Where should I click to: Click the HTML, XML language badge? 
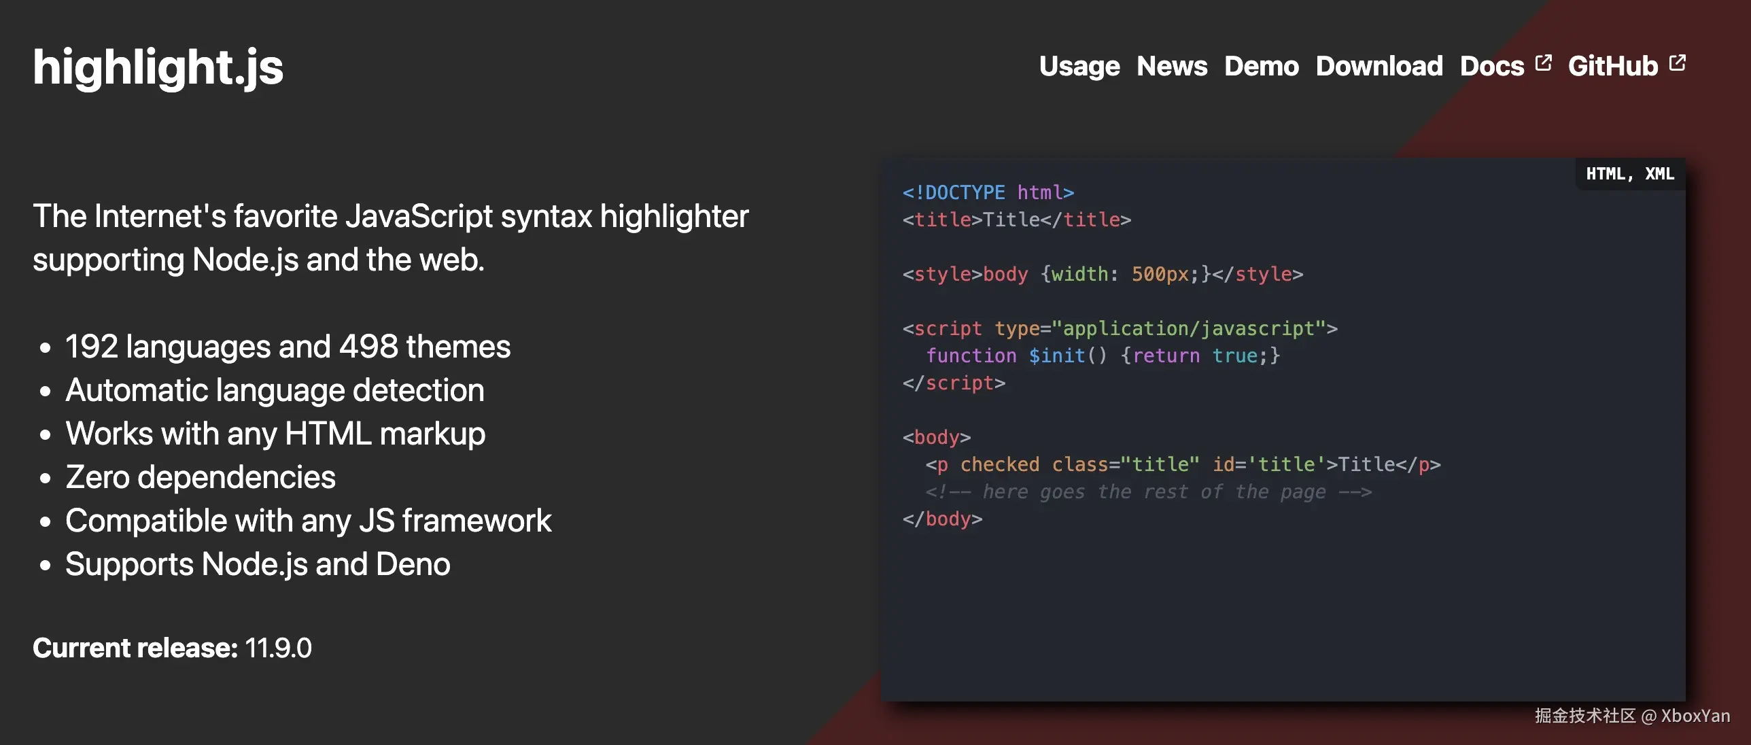click(1629, 174)
